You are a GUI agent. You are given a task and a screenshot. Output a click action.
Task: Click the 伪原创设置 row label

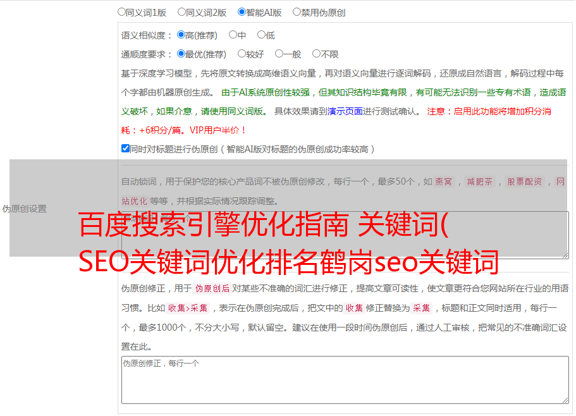click(24, 209)
